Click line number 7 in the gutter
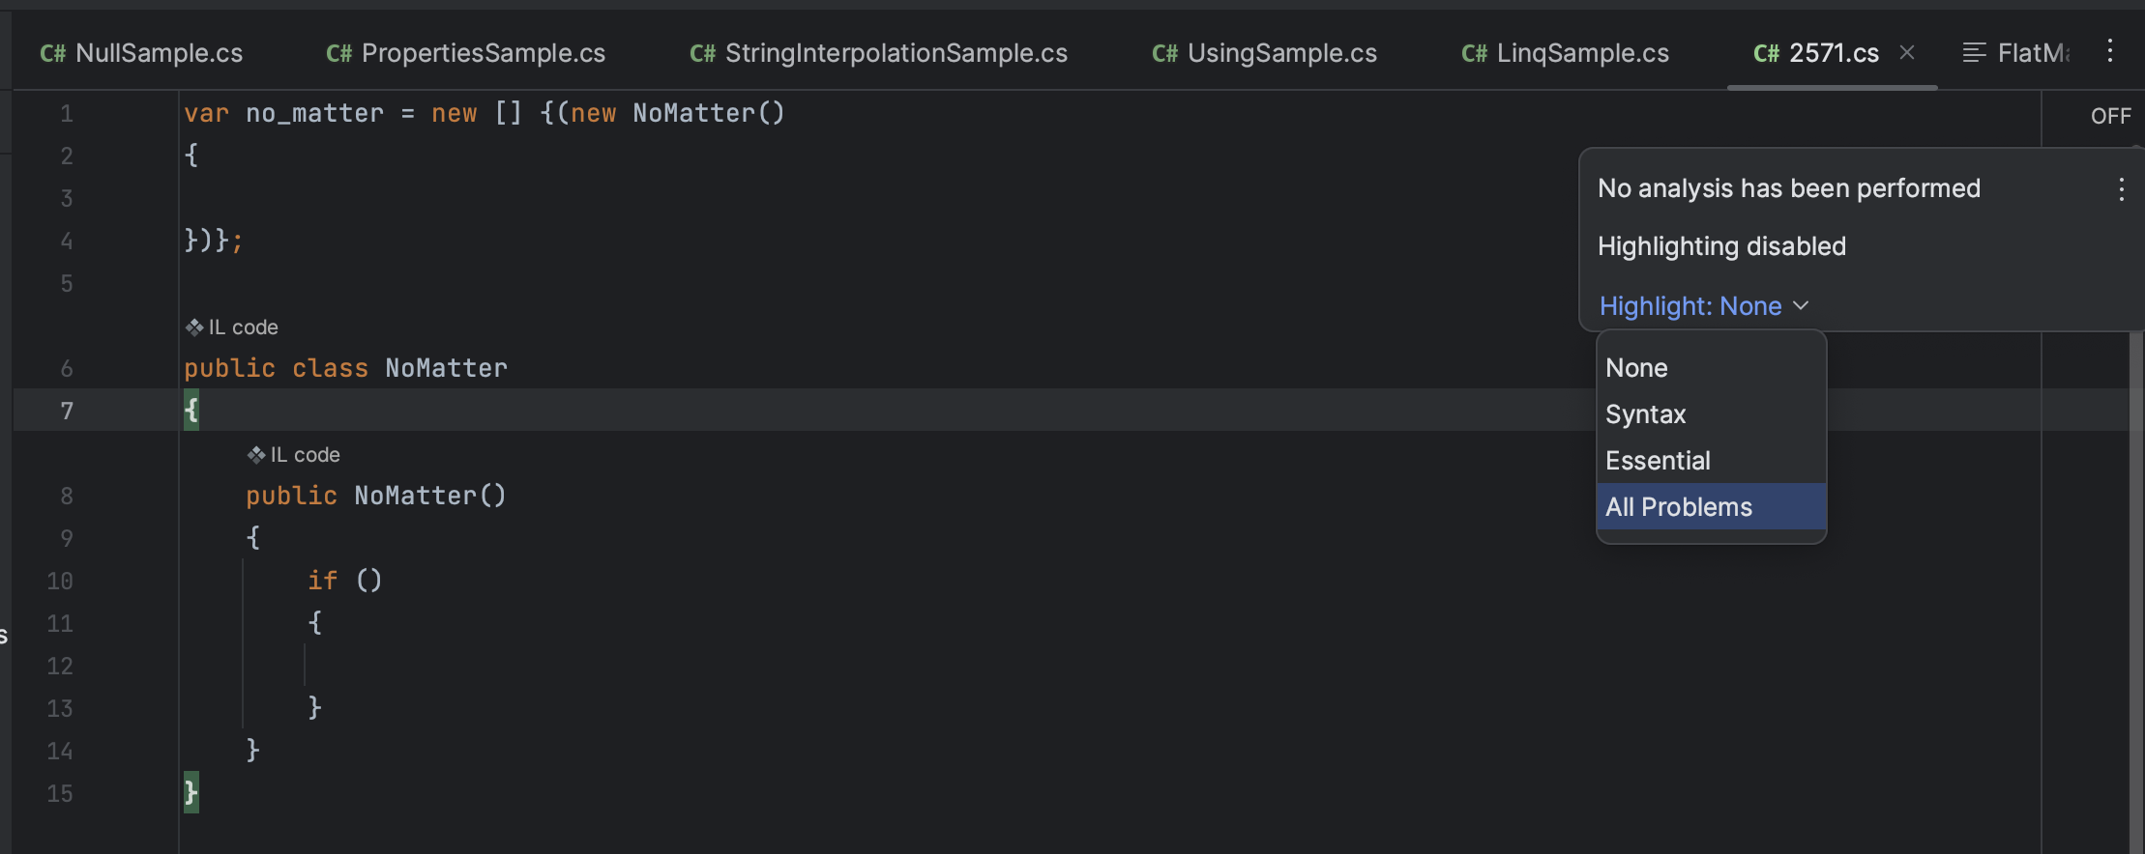Viewport: 2145px width, 854px height. click(x=66, y=411)
